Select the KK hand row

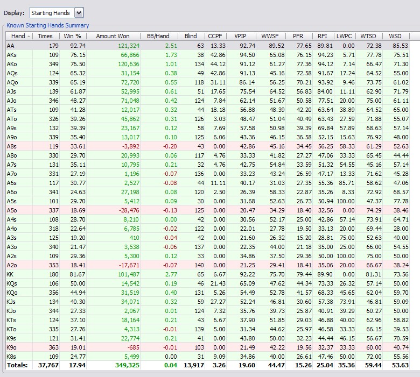click(x=208, y=274)
